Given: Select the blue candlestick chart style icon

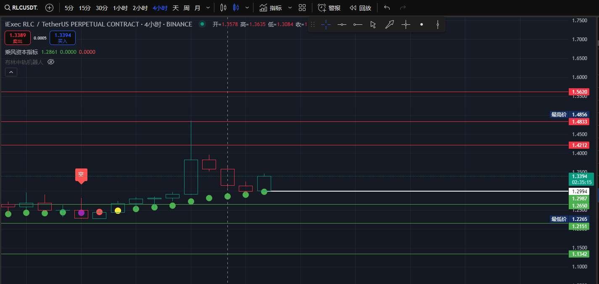Looking at the screenshot, I should point(235,8).
